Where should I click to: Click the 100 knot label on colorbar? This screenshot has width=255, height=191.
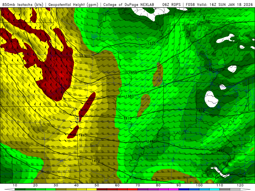(199, 185)
